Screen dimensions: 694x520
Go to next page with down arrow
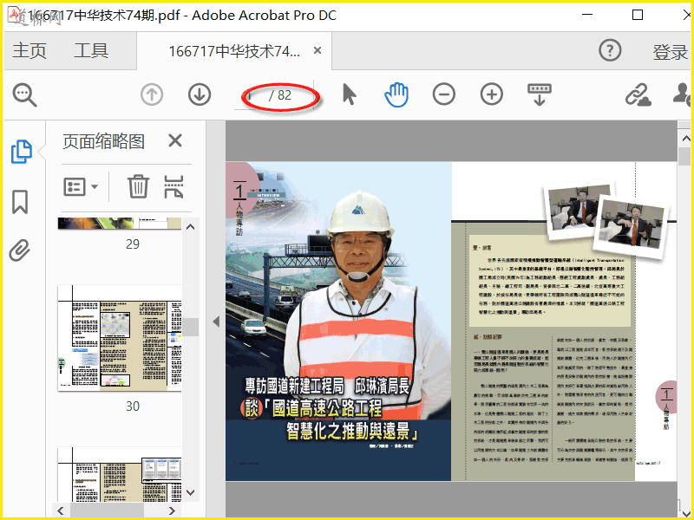coord(200,94)
